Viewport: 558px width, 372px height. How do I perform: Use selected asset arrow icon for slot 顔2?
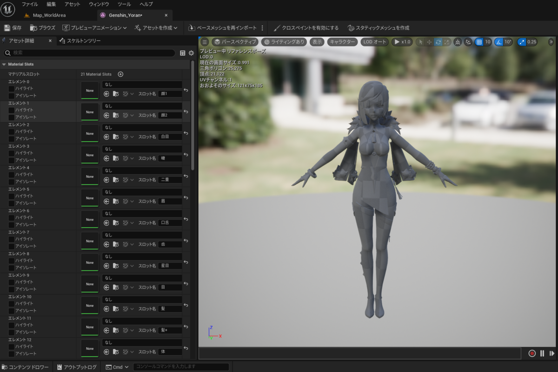(x=106, y=115)
